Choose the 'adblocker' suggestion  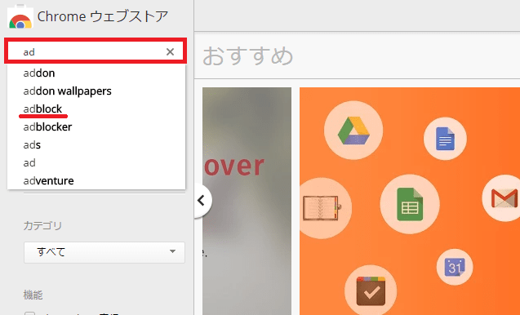point(47,126)
